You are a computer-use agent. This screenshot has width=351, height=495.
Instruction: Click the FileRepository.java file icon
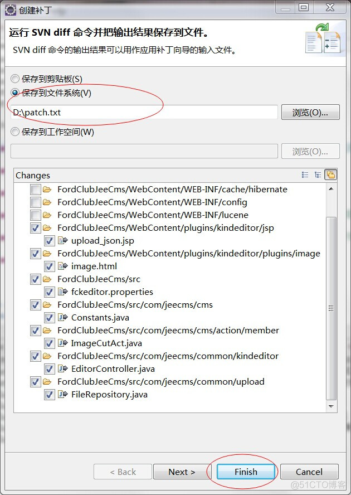pyautogui.click(x=63, y=394)
